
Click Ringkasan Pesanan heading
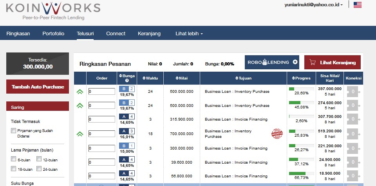click(x=105, y=64)
